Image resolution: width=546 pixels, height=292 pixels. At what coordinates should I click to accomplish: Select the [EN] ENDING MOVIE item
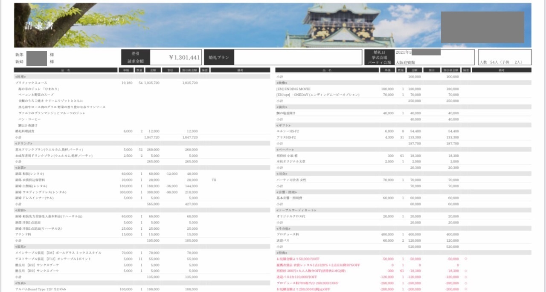293,89
